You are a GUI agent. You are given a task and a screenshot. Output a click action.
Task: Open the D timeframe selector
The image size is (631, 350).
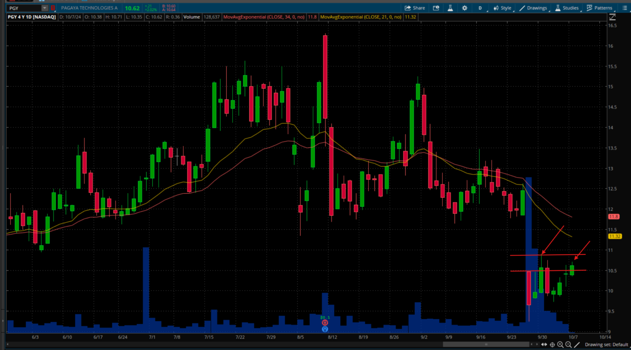[x=480, y=8]
